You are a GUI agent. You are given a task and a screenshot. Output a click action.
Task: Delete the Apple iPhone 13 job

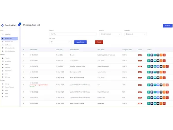(x=164, y=78)
